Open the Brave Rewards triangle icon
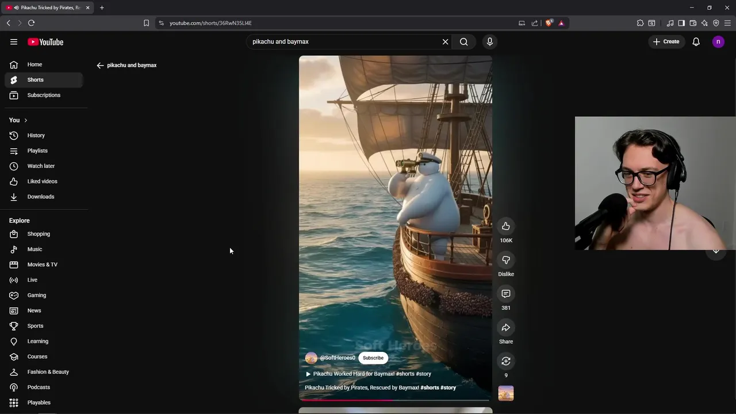 point(561,23)
